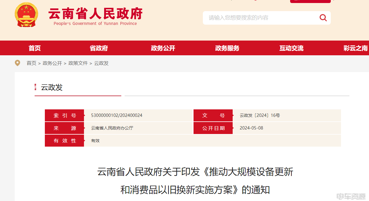Click the English subtitle People's Government of Yunnan Province
Screen dimensions: 369x201
[x=95, y=23]
